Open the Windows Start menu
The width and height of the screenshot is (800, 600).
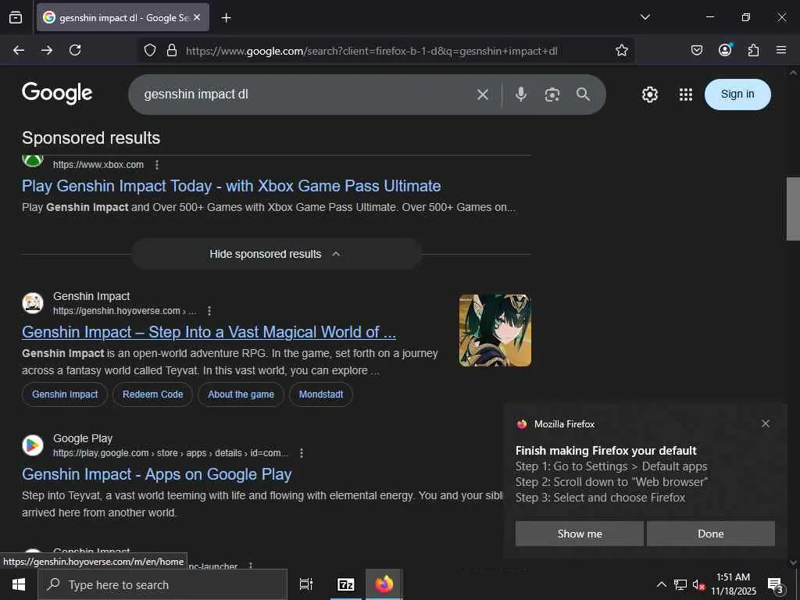(x=19, y=584)
